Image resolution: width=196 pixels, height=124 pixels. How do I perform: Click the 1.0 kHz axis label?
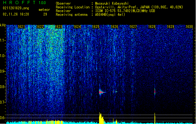[x=3, y=56]
